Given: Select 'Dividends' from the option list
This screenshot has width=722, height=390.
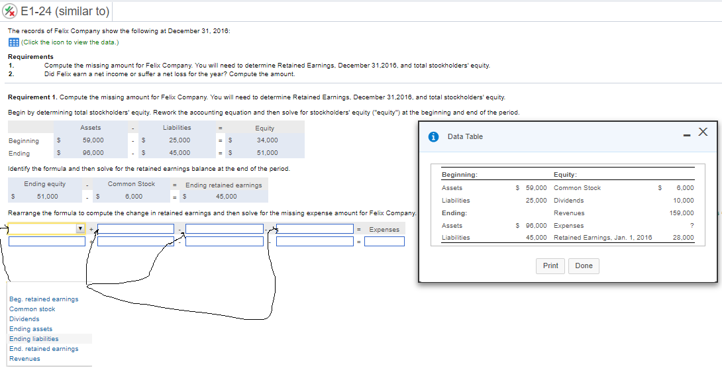Looking at the screenshot, I should coord(24,318).
